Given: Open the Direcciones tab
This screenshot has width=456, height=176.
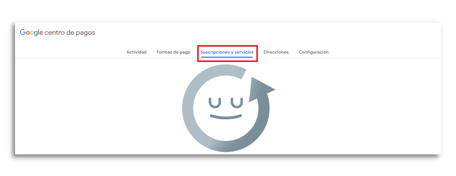Looking at the screenshot, I should (276, 52).
